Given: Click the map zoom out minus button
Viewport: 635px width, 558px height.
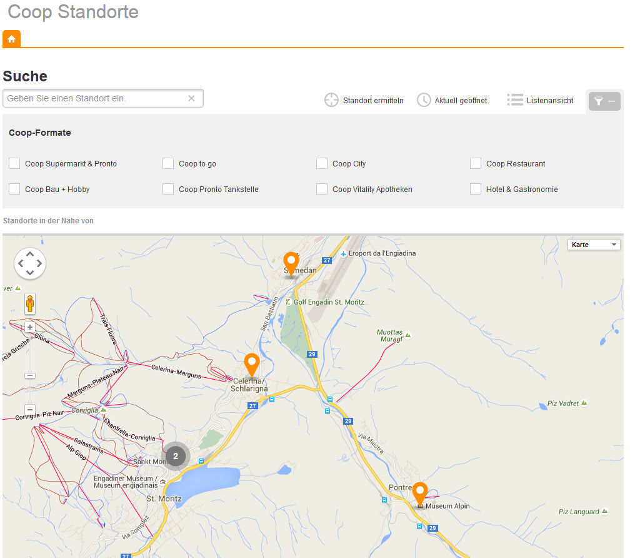Looking at the screenshot, I should click(30, 409).
